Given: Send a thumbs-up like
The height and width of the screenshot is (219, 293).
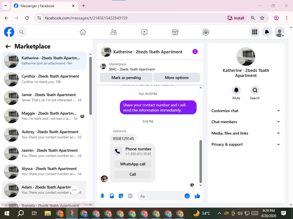Looking at the screenshot, I should click(197, 196).
